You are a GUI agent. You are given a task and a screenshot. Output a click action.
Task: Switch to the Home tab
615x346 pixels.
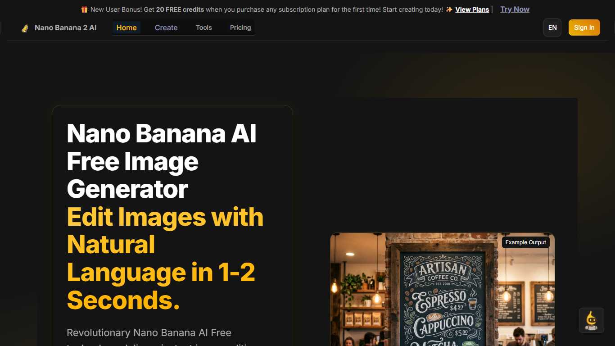[127, 27]
